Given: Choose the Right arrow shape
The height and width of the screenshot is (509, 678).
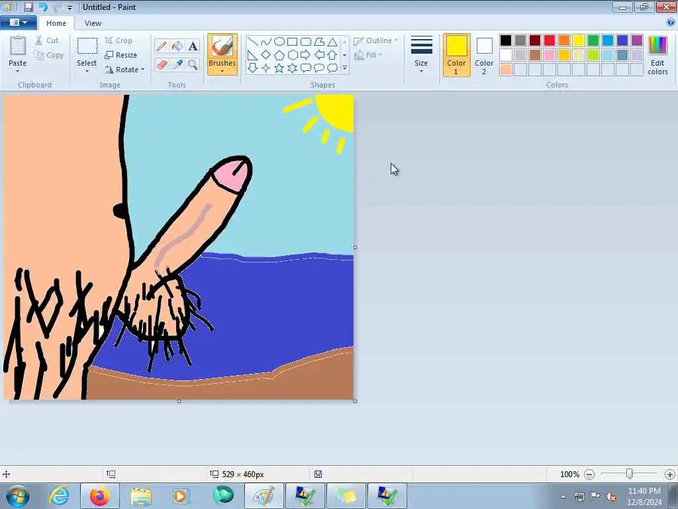Looking at the screenshot, I should pos(306,55).
